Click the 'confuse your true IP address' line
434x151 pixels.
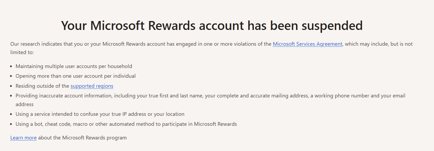100,114
